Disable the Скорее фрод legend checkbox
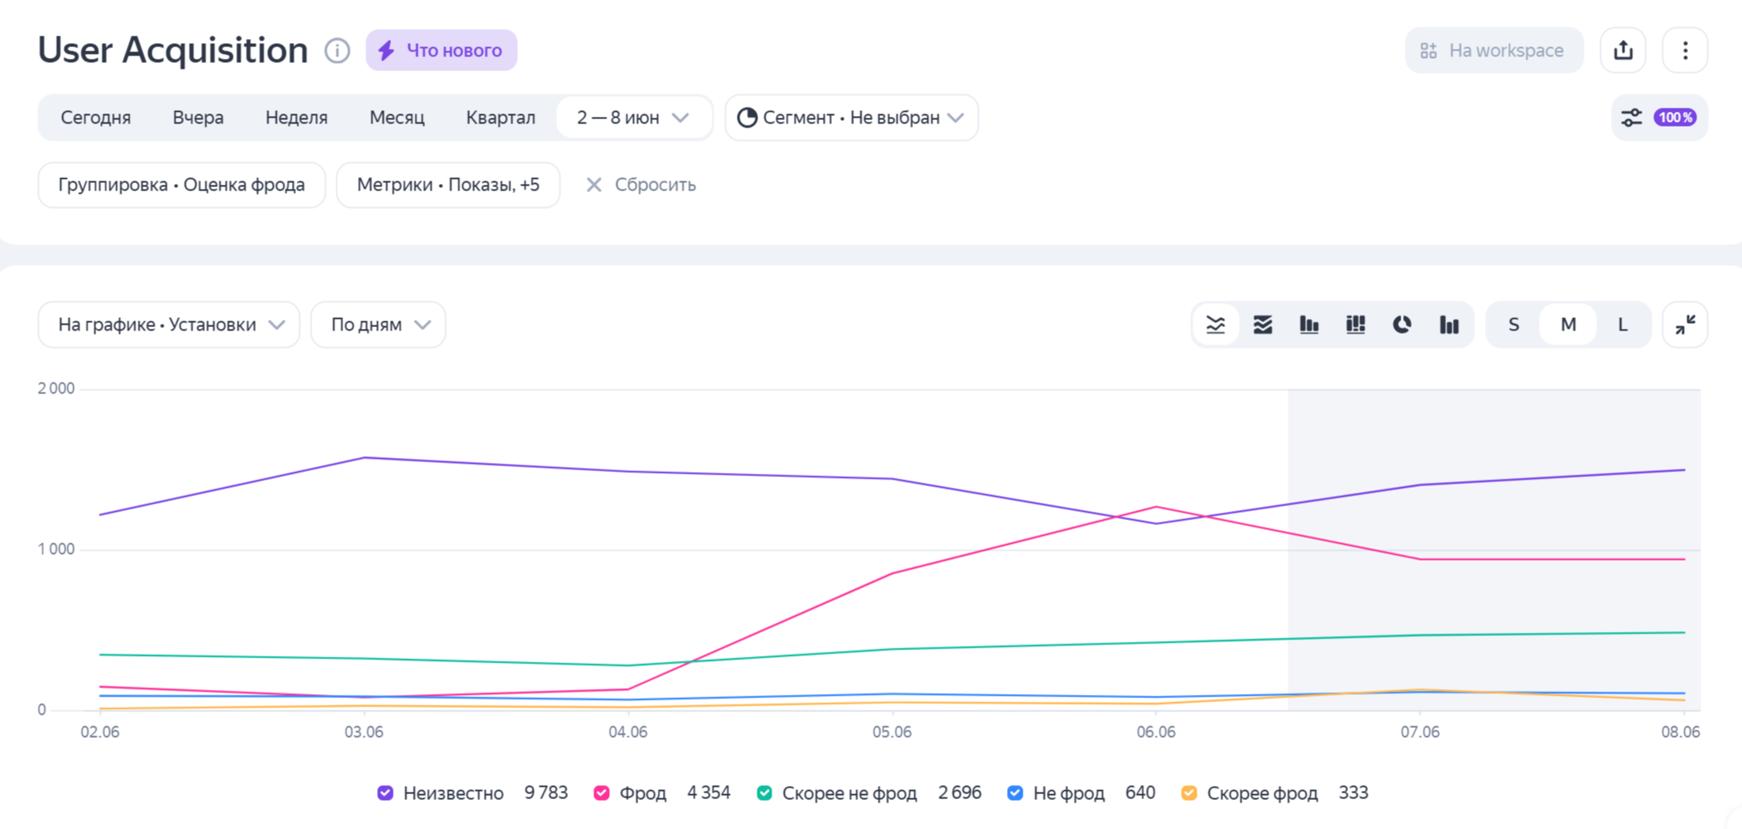 click(x=1188, y=793)
